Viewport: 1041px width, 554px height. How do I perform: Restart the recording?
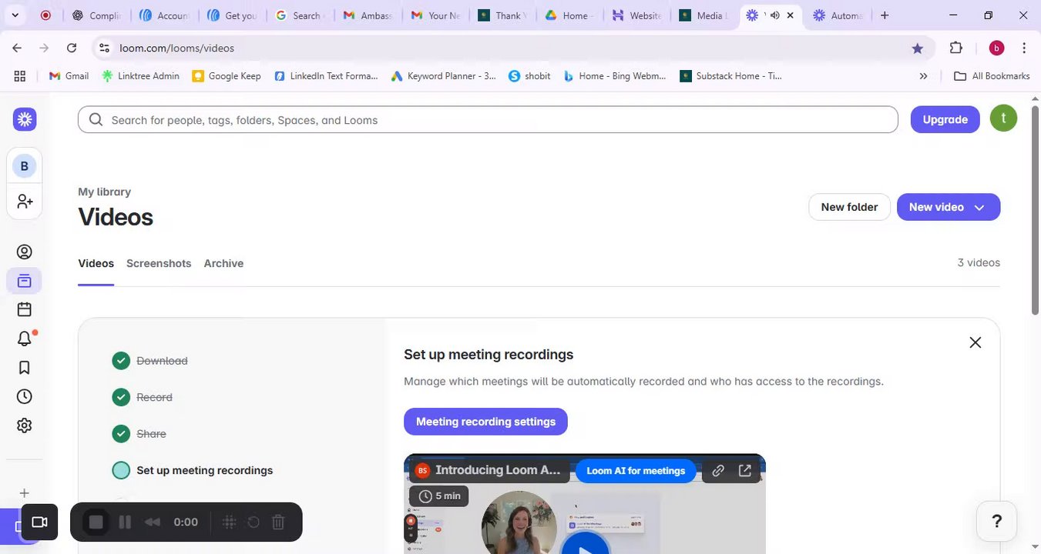pos(254,522)
